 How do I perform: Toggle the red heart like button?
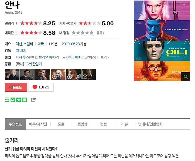point(41,87)
